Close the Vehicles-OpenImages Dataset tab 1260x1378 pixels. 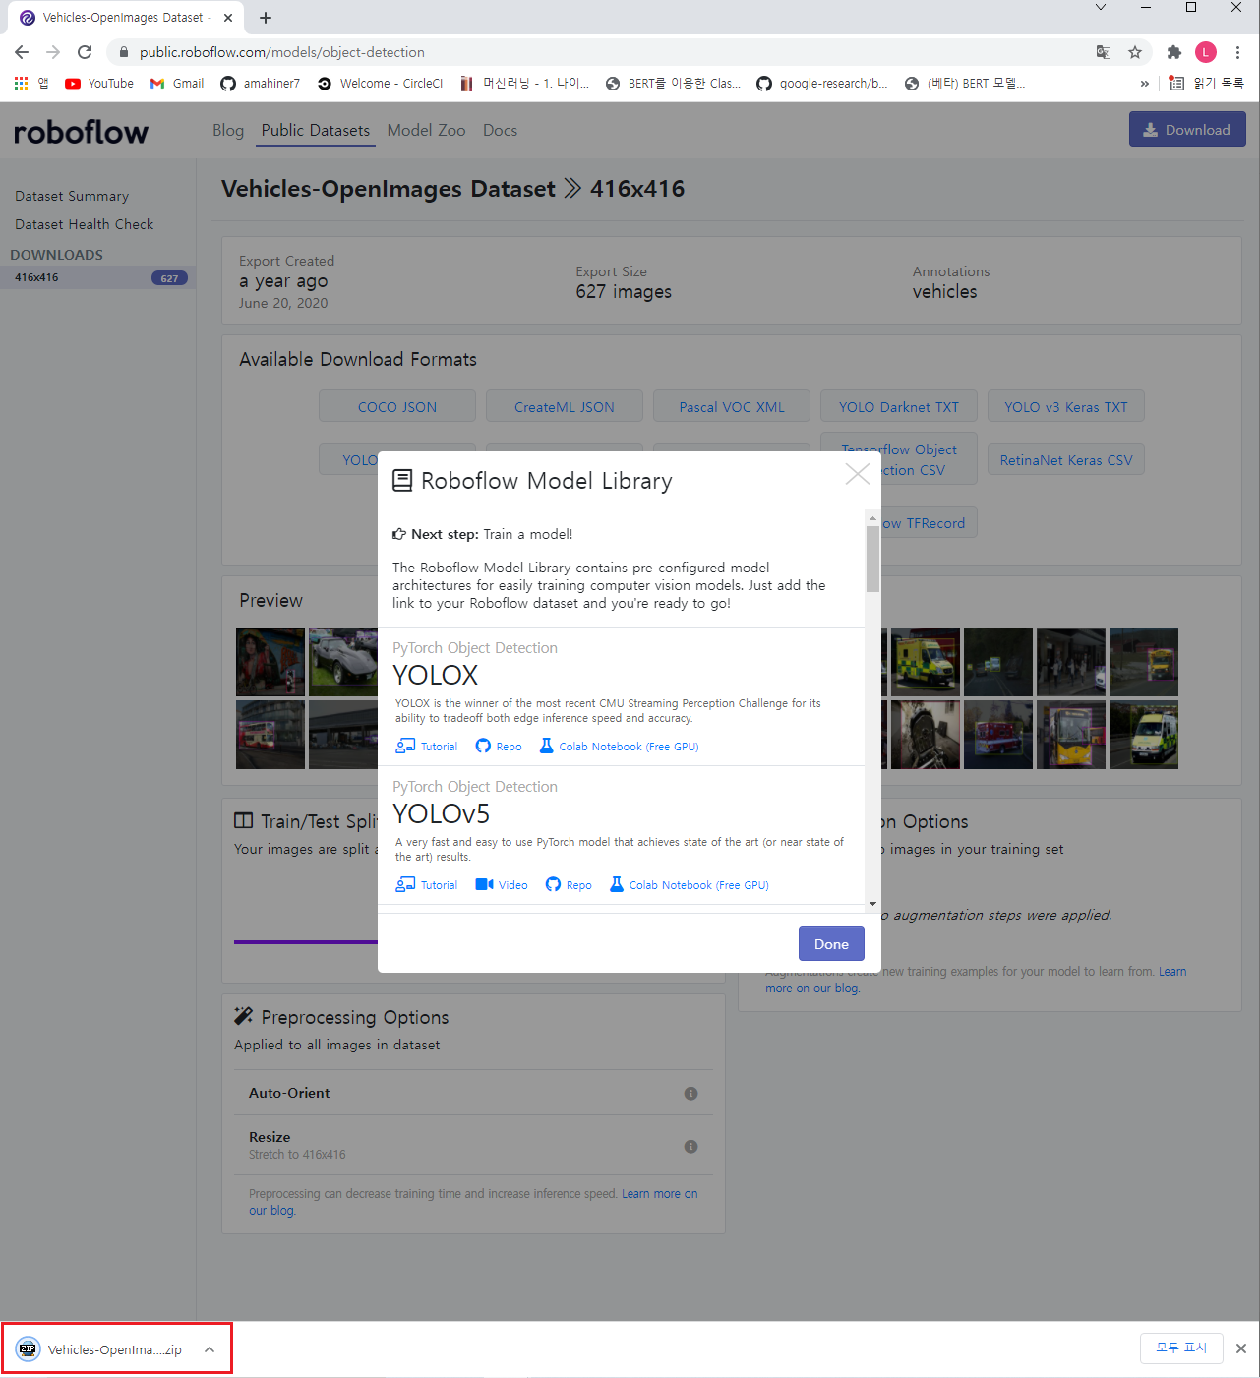[x=228, y=18]
